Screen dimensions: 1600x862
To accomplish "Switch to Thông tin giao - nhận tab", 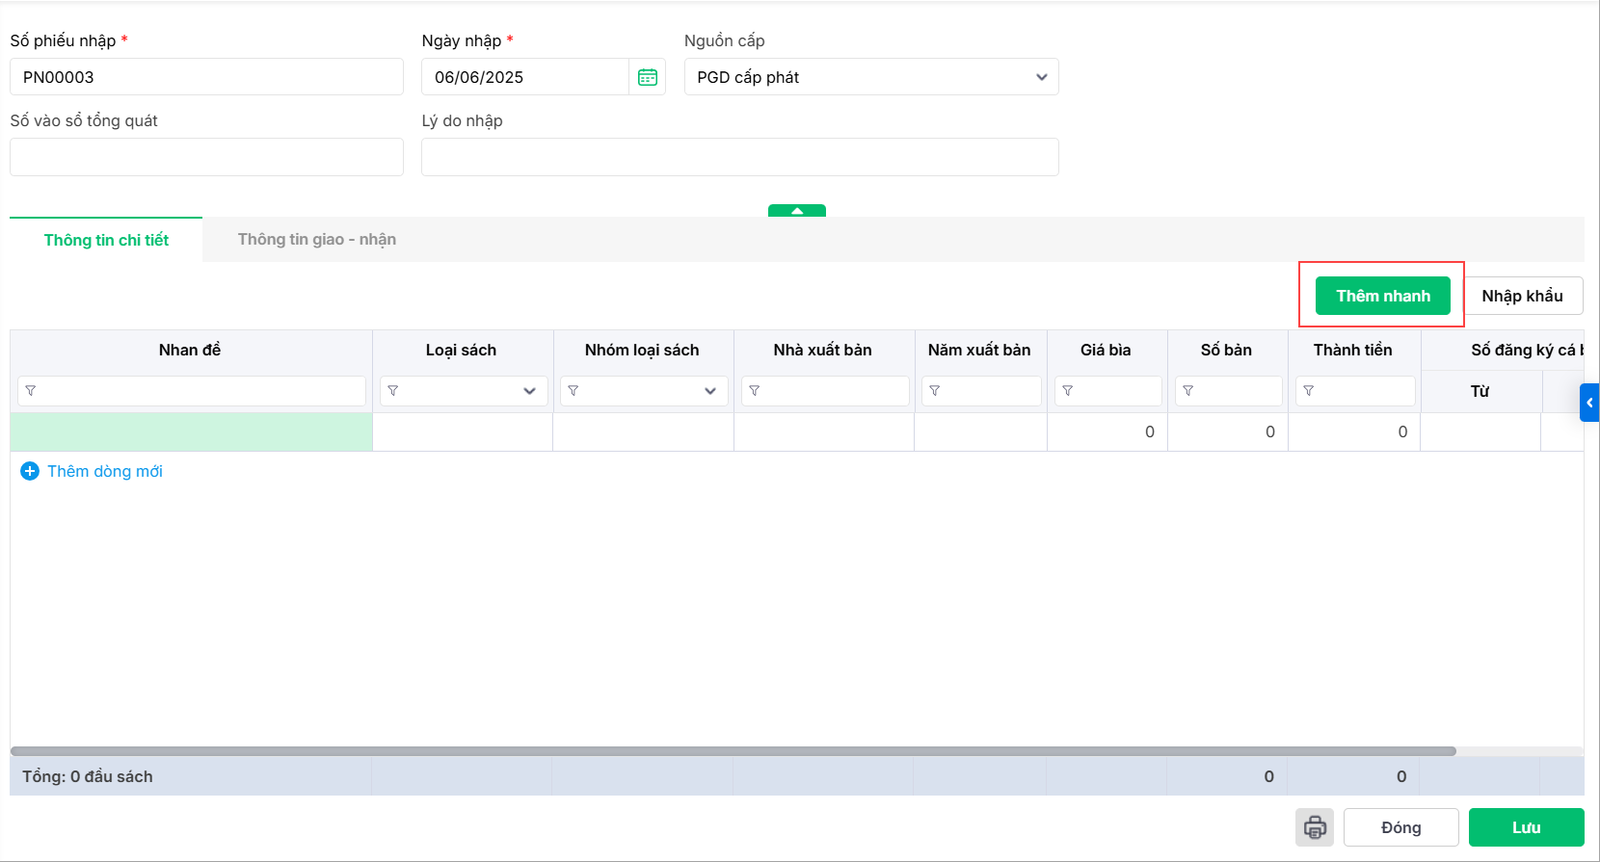I will (x=317, y=240).
